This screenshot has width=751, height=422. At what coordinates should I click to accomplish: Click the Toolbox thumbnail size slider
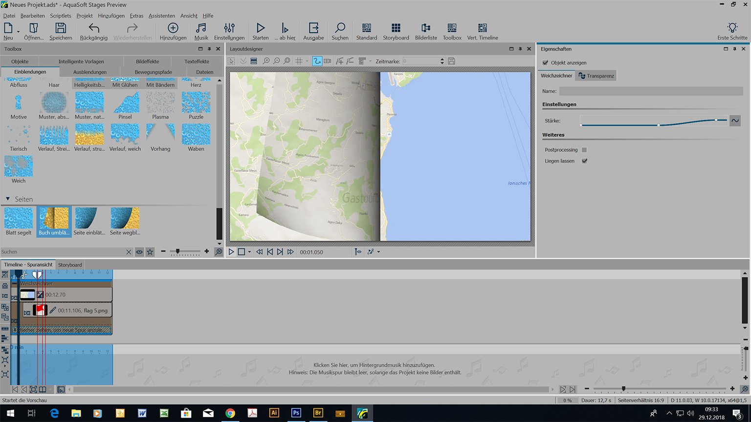click(x=178, y=252)
